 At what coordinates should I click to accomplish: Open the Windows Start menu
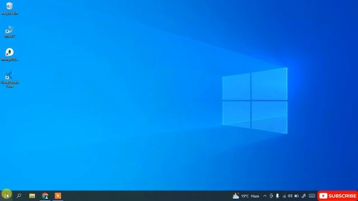point(7,195)
